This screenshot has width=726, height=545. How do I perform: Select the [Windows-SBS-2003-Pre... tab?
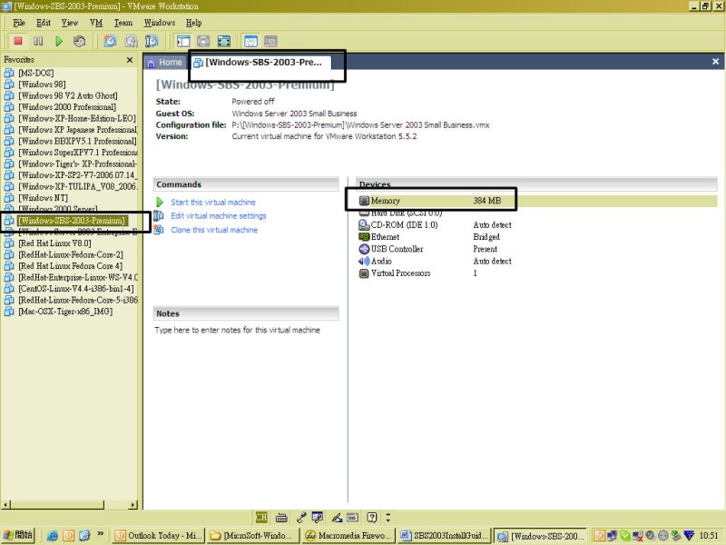[260, 63]
